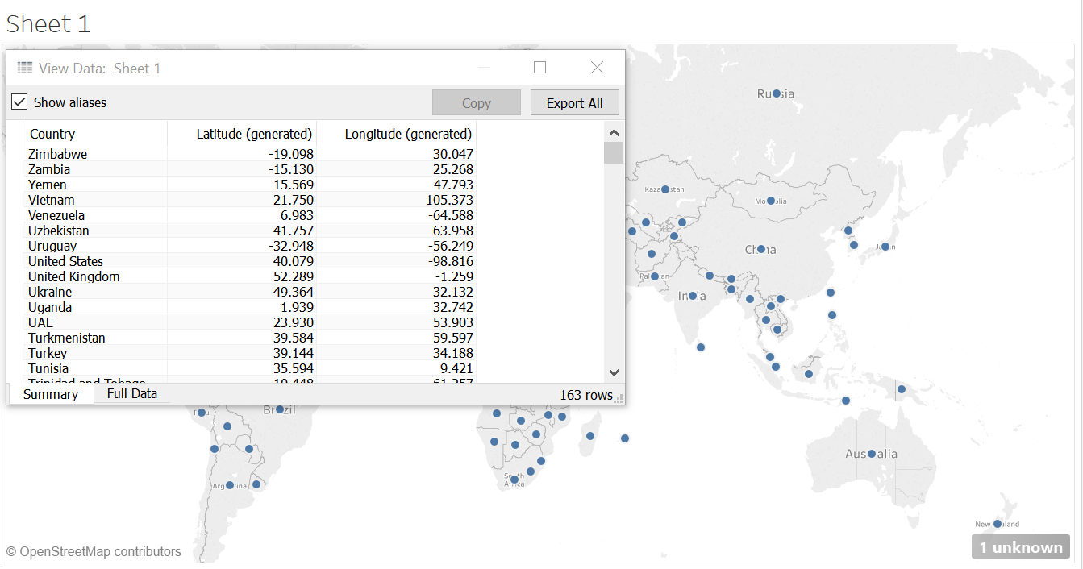Uncheck the Show aliases checkbox
Image resolution: width=1083 pixels, height=569 pixels.
(x=19, y=102)
